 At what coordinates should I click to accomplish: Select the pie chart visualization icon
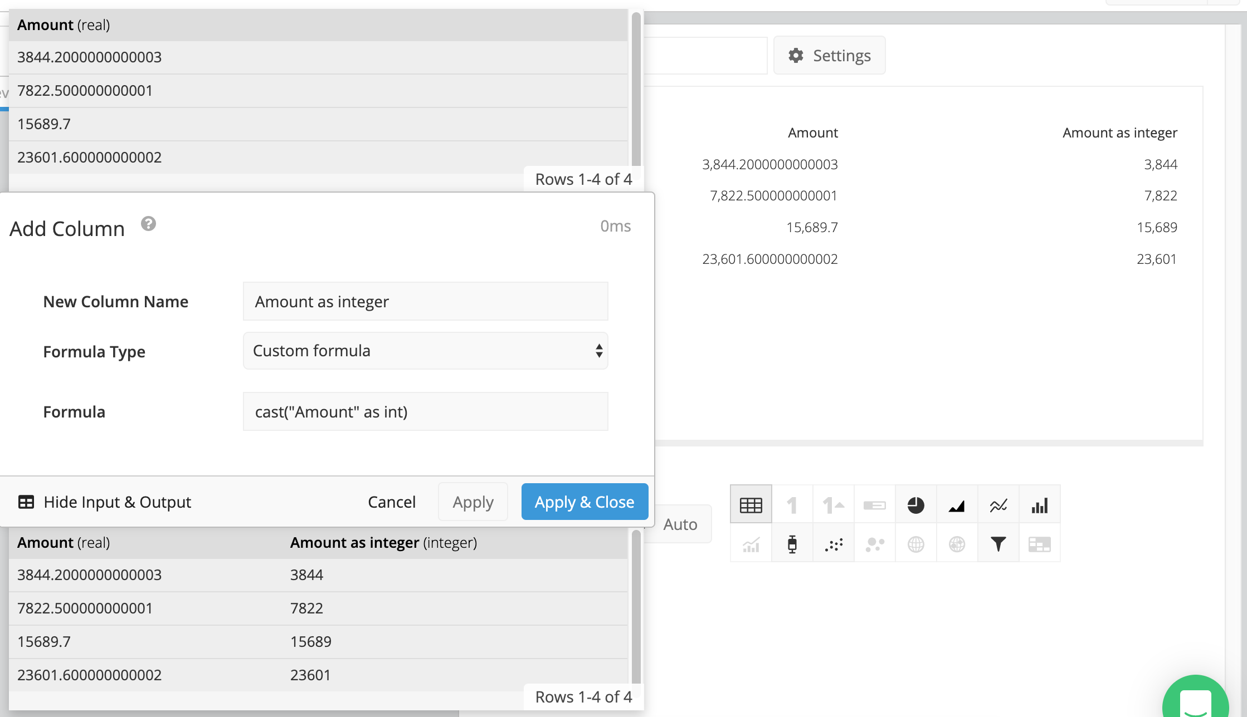(x=915, y=505)
